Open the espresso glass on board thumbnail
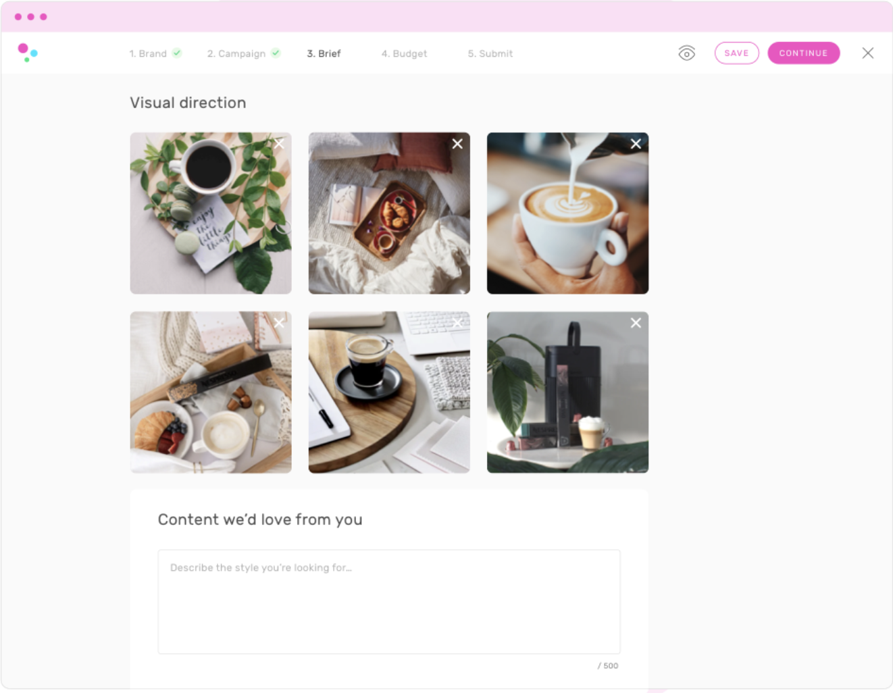893x693 pixels. (389, 392)
